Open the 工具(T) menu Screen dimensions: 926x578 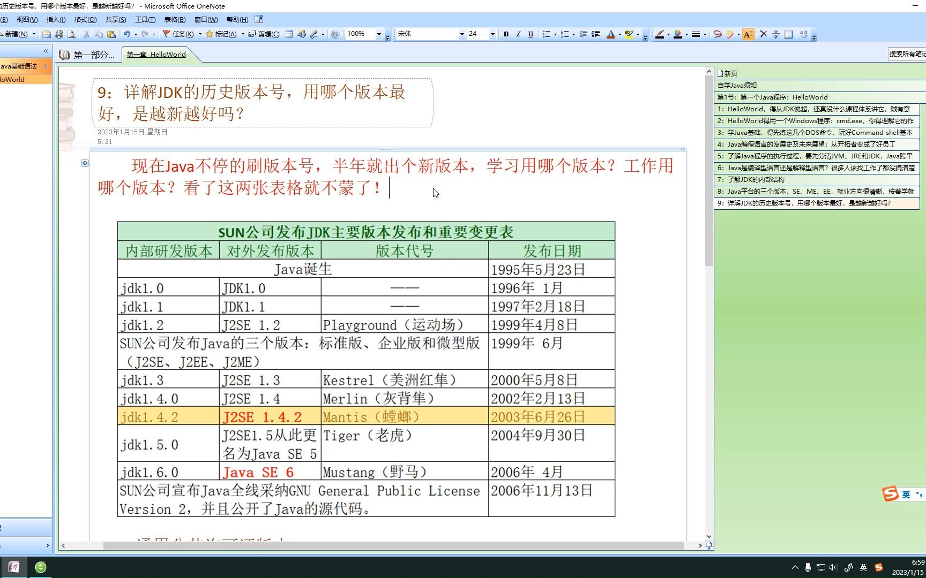(145, 20)
